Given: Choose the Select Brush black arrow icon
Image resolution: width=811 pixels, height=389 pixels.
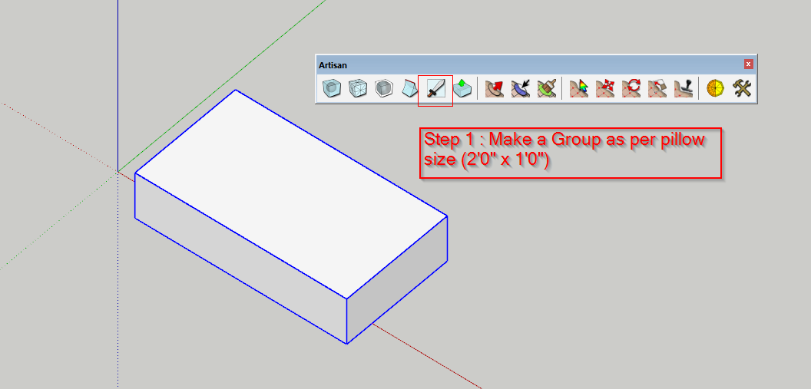Looking at the screenshot, I should click(x=521, y=88).
